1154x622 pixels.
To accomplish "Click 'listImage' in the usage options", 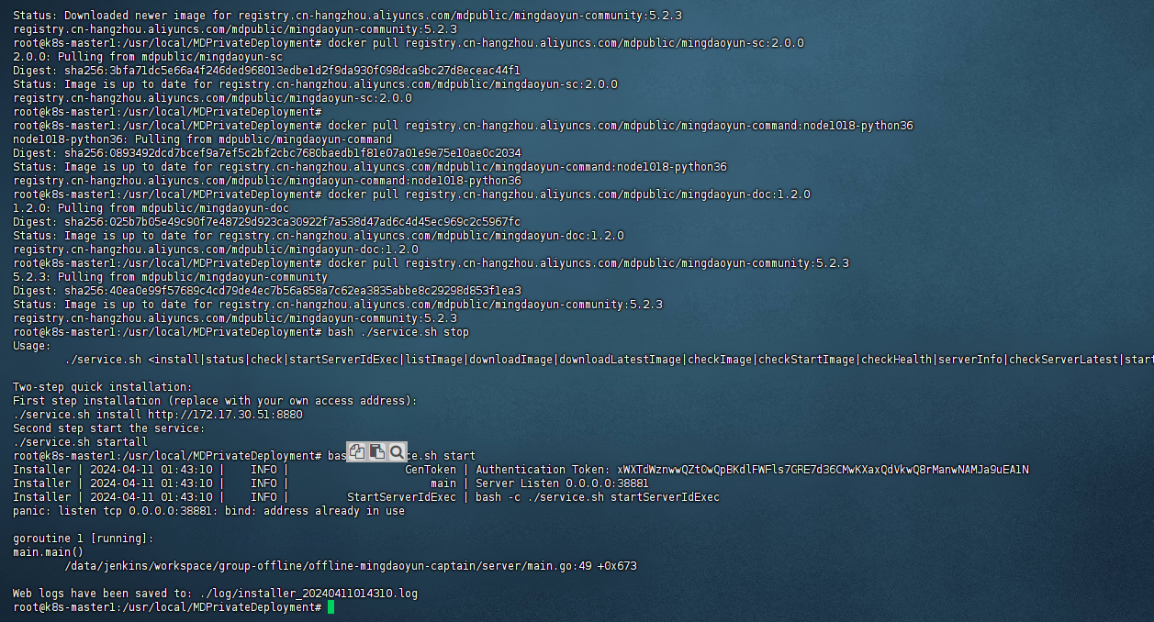I will [433, 360].
